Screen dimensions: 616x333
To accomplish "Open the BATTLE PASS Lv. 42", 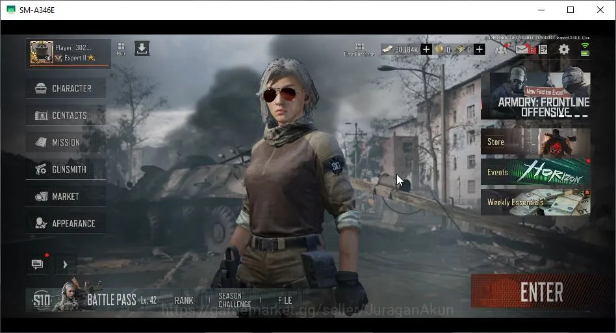I will pos(122,301).
